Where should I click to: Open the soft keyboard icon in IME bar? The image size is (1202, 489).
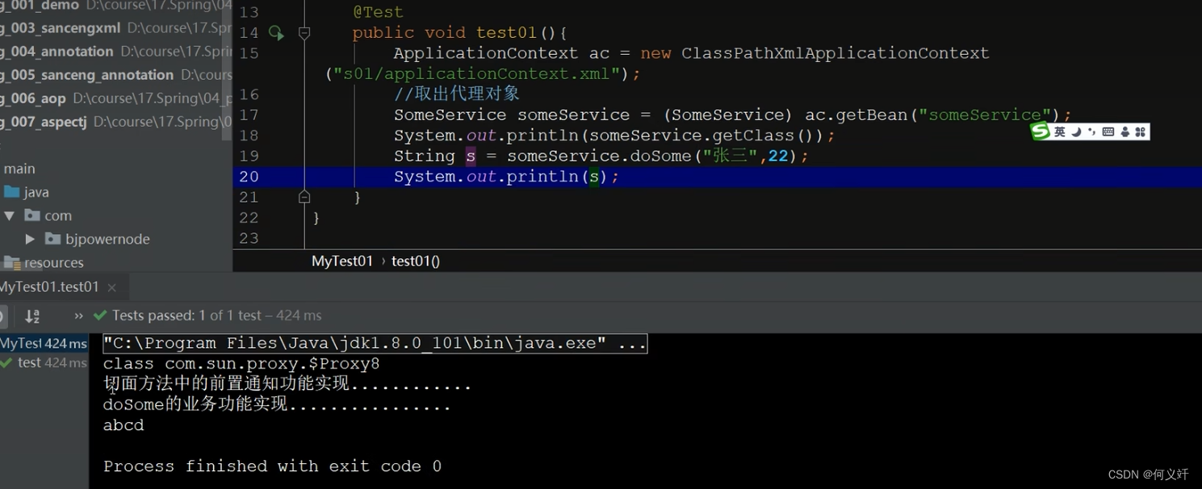click(x=1108, y=132)
